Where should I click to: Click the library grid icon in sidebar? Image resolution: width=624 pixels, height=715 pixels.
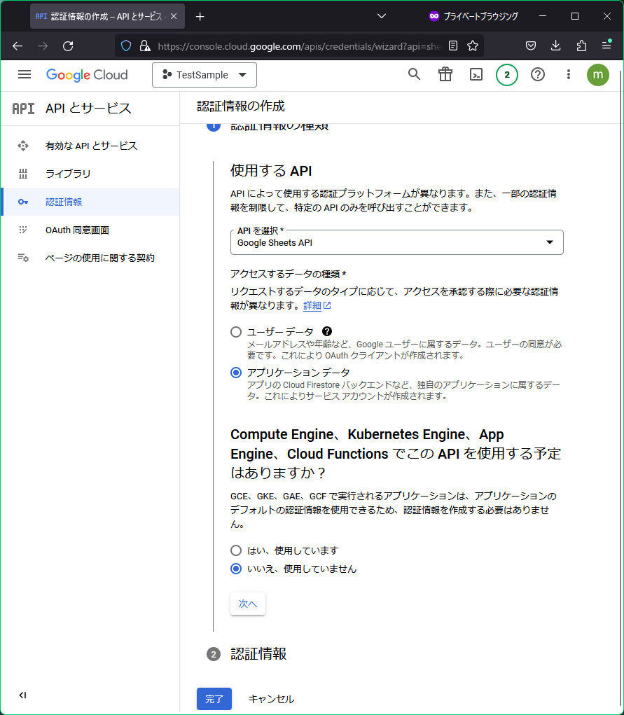point(24,174)
